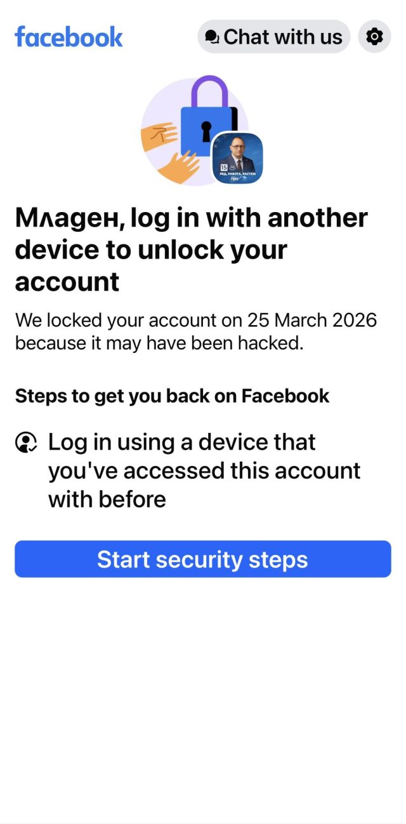Tap Start security steps button
The image size is (406, 824).
(x=202, y=559)
